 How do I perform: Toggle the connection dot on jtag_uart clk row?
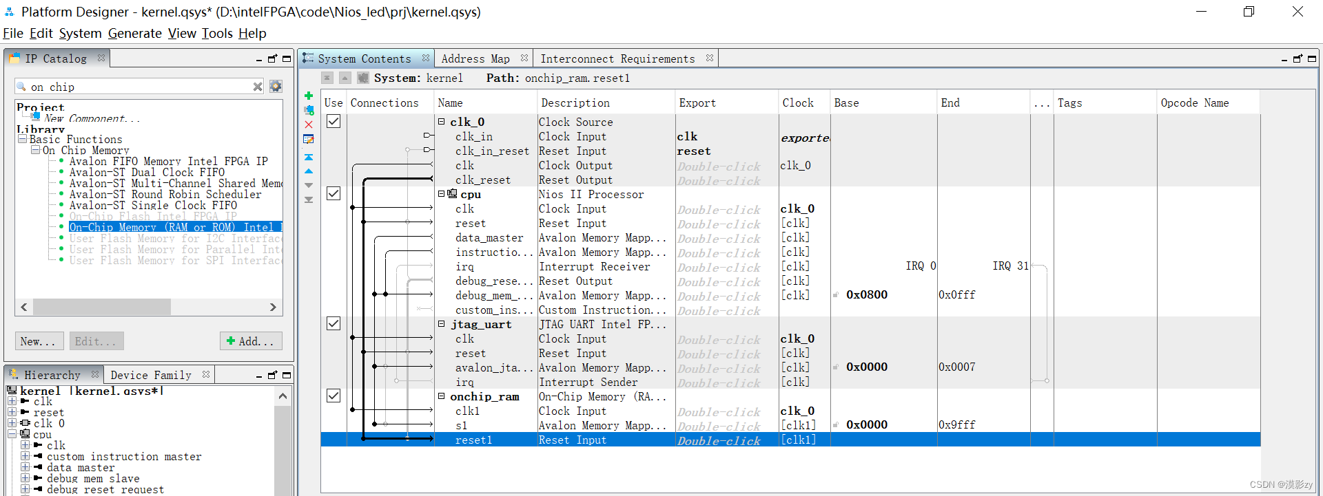click(353, 338)
